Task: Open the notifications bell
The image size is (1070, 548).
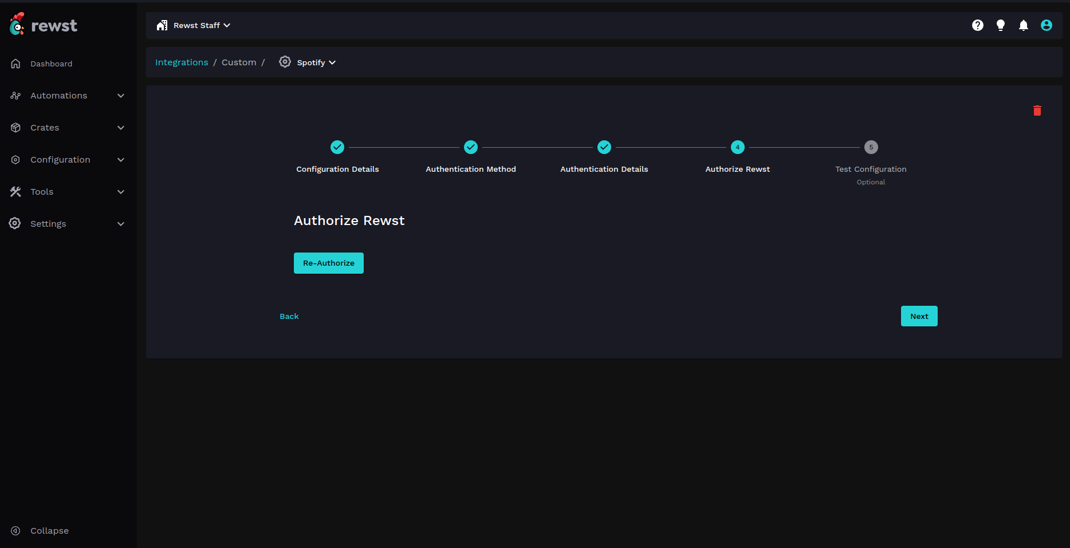Action: 1024,25
